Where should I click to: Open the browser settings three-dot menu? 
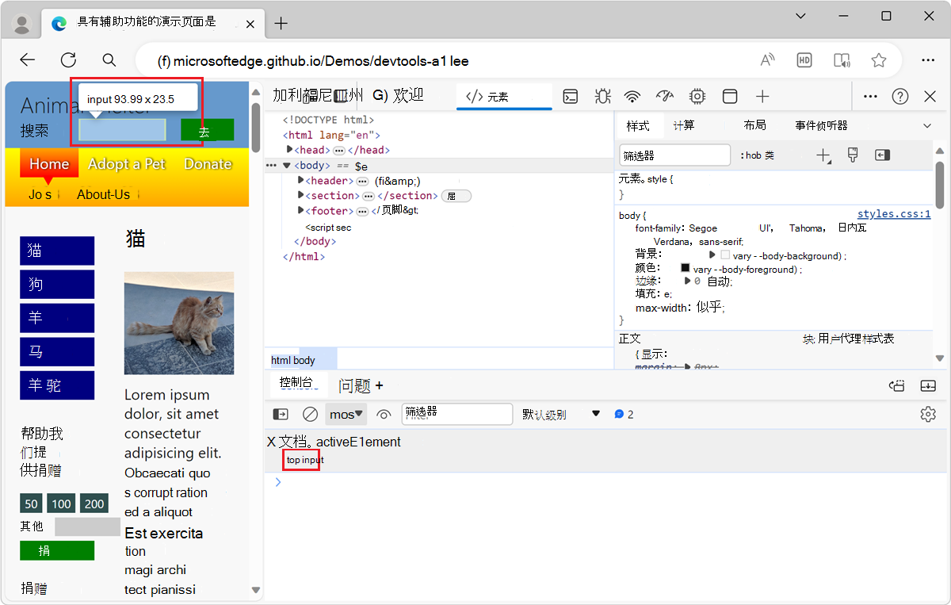point(928,60)
